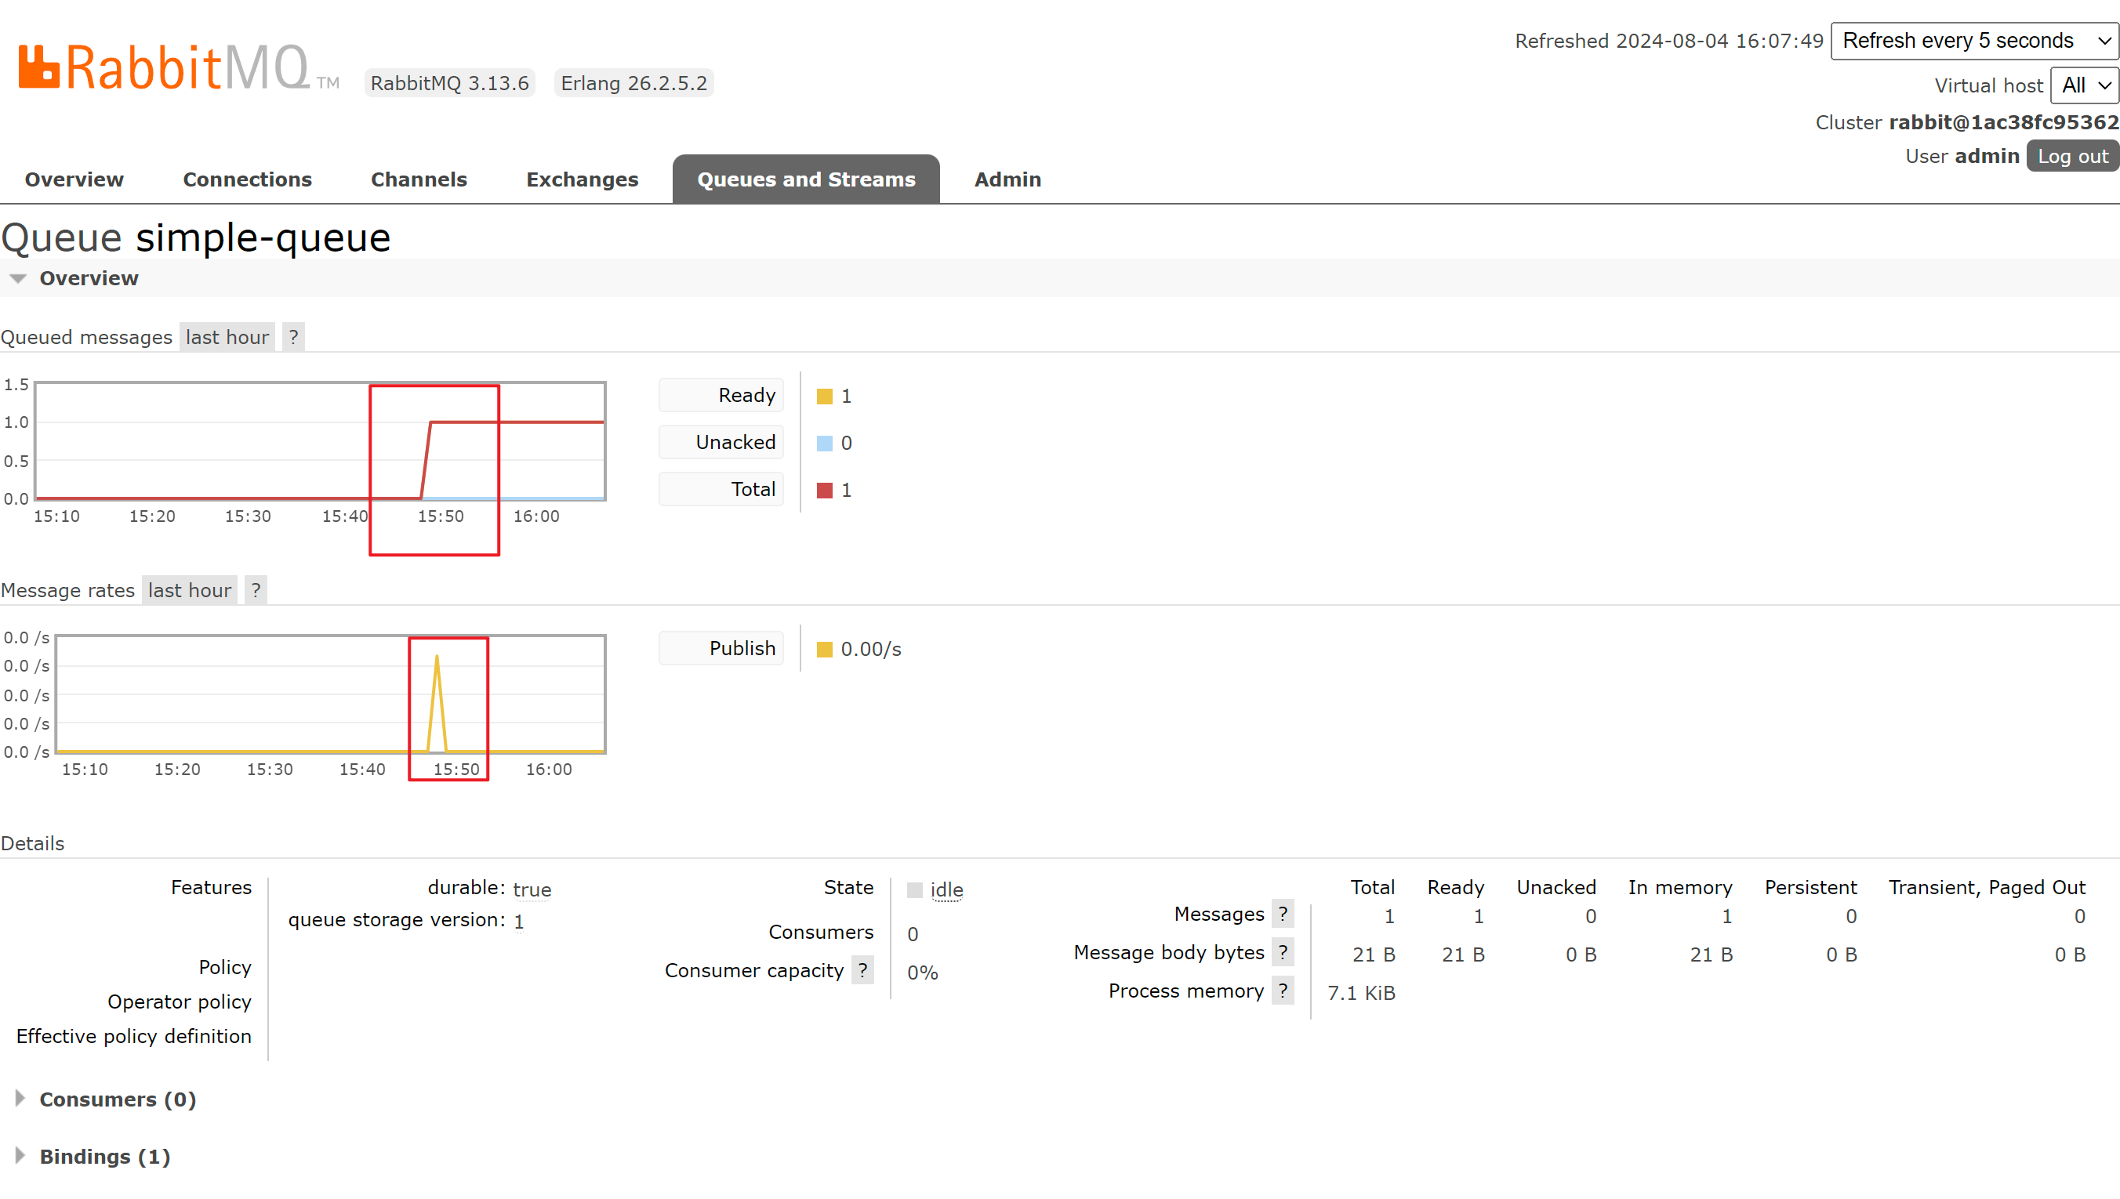
Task: Open help for Queued messages chart
Action: [x=293, y=337]
